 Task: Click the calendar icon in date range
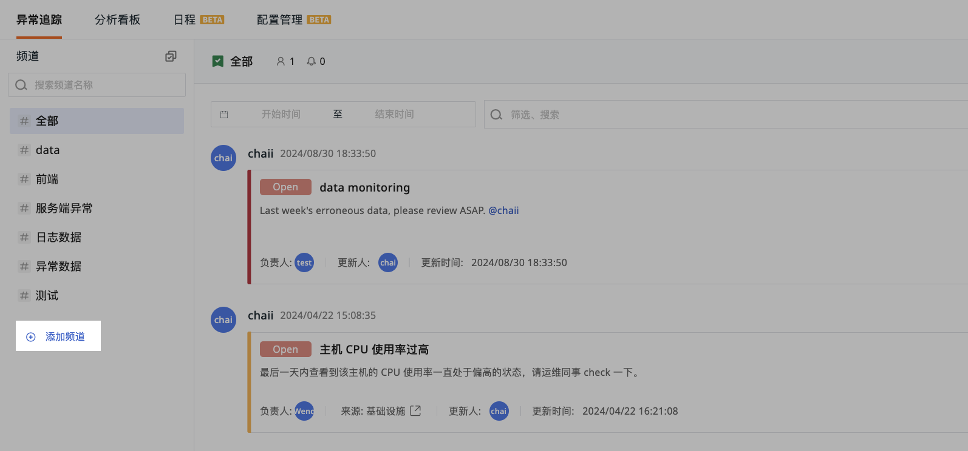[x=224, y=115]
